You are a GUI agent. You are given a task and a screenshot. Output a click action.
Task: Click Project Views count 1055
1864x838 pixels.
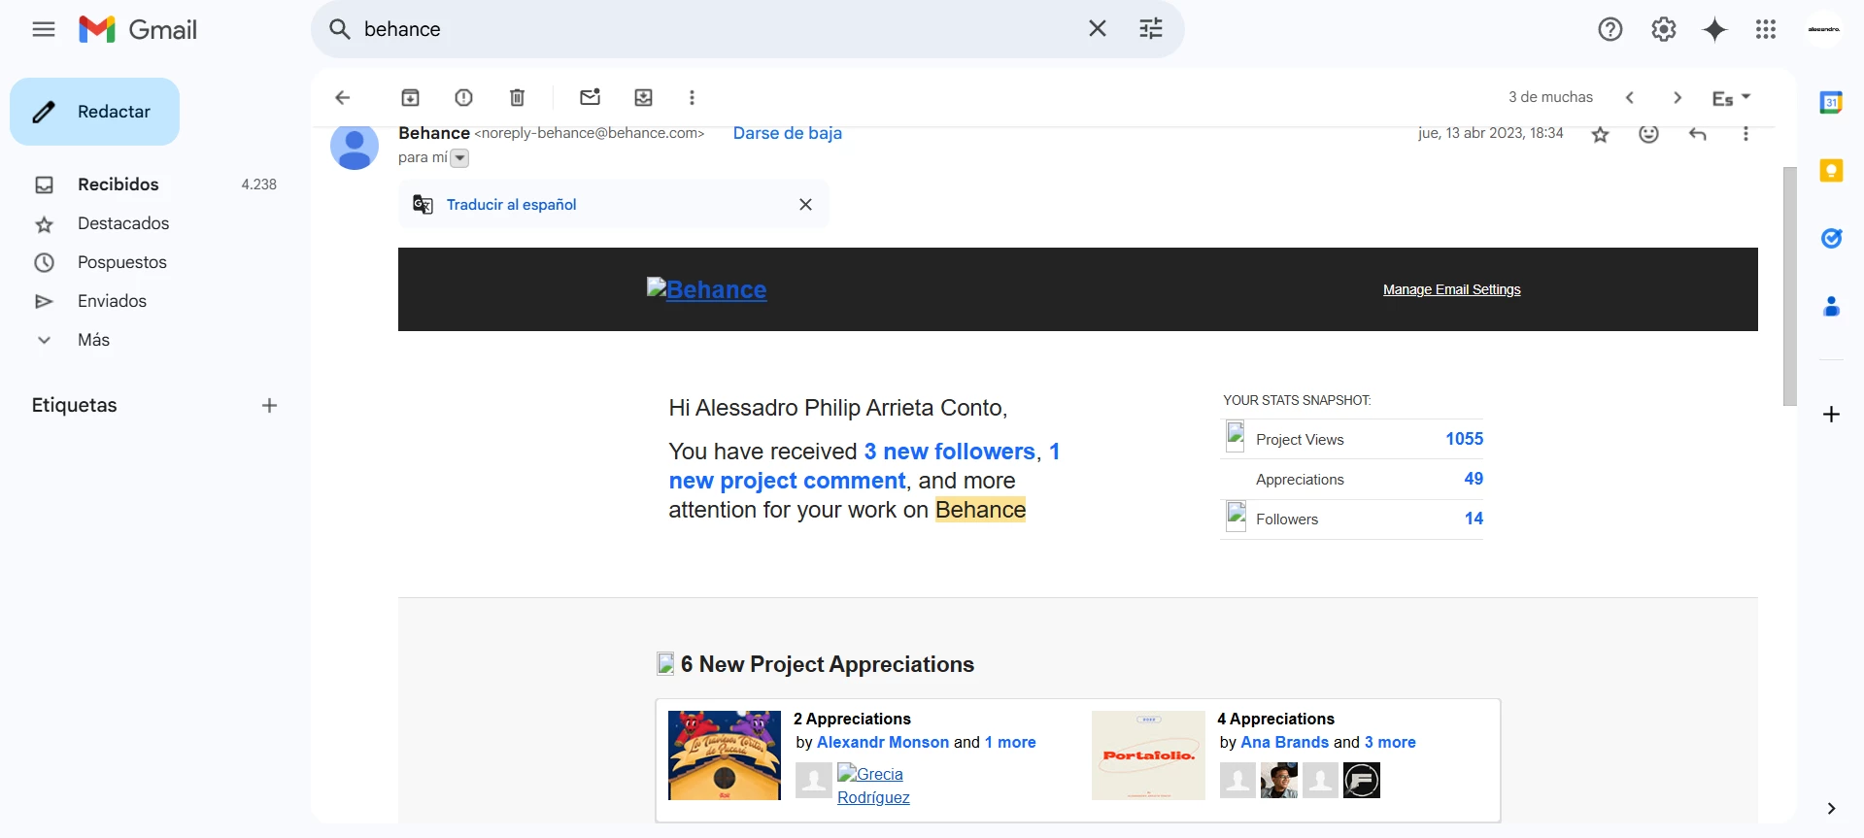(x=1464, y=439)
